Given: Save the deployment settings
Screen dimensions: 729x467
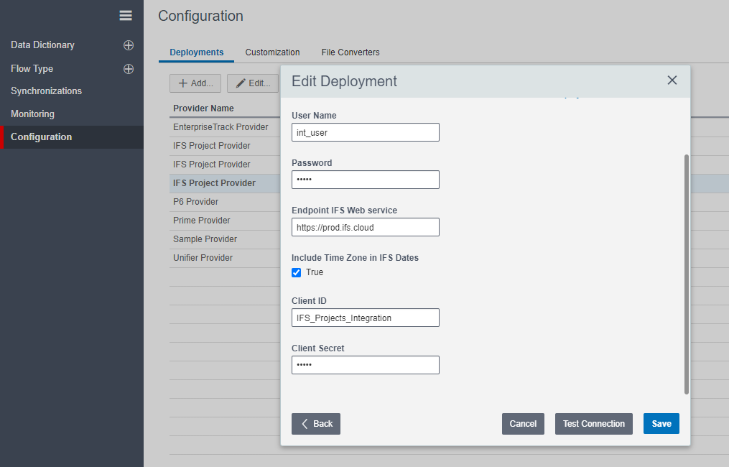Looking at the screenshot, I should point(661,424).
